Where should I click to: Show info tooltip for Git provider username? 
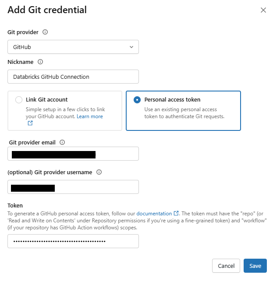[99, 172]
